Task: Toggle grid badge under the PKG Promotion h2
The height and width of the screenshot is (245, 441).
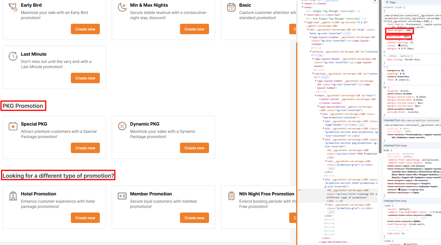Action: (331, 168)
